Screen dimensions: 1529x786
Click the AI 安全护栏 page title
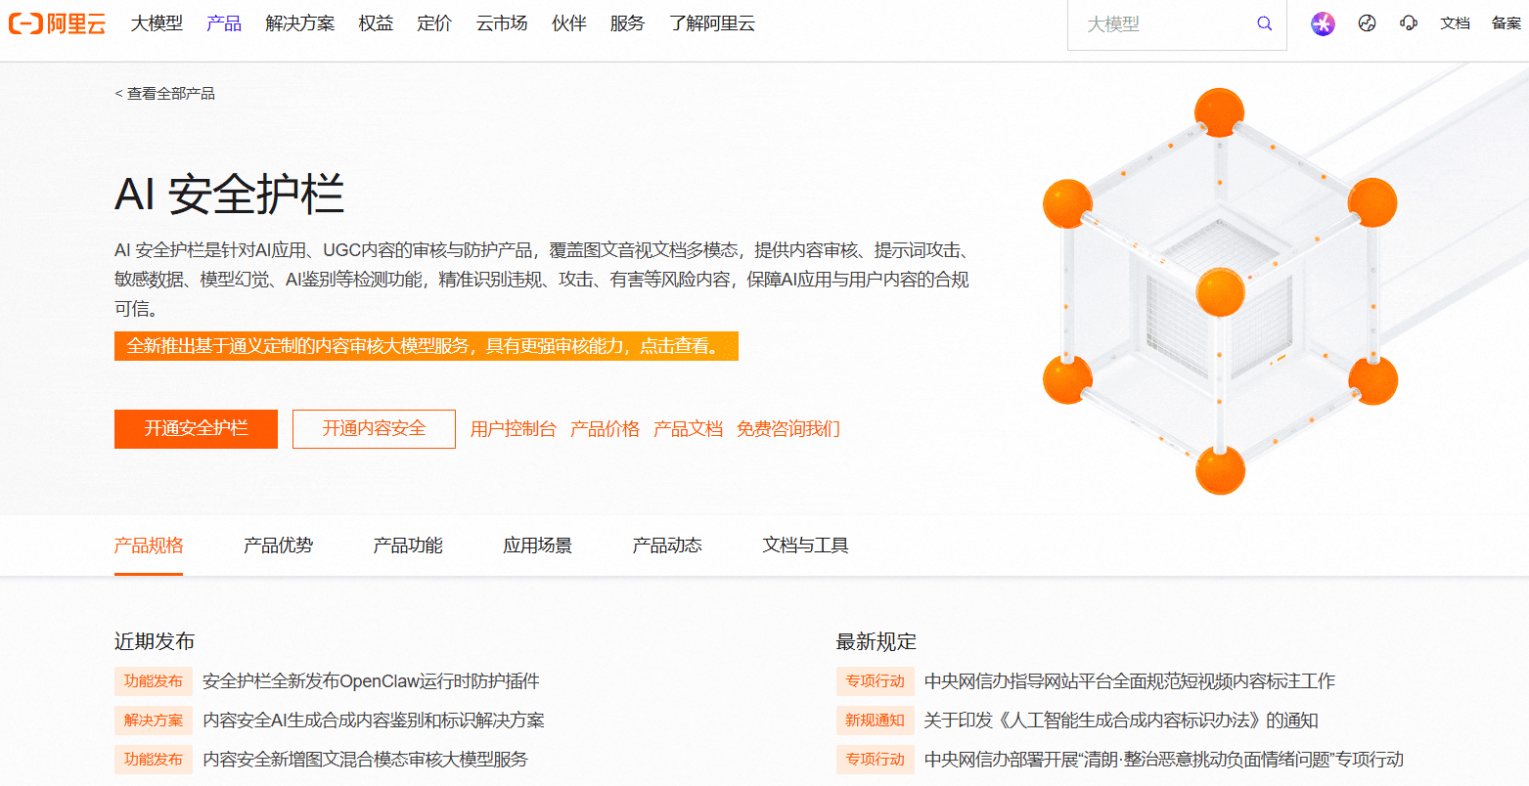[x=230, y=194]
